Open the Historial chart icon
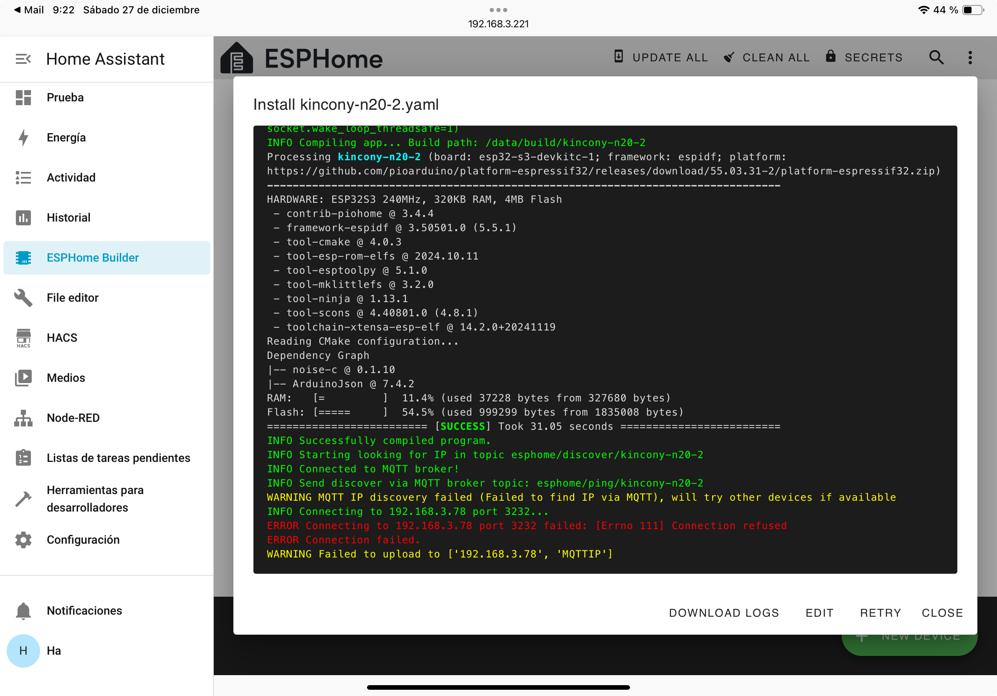 (23, 217)
